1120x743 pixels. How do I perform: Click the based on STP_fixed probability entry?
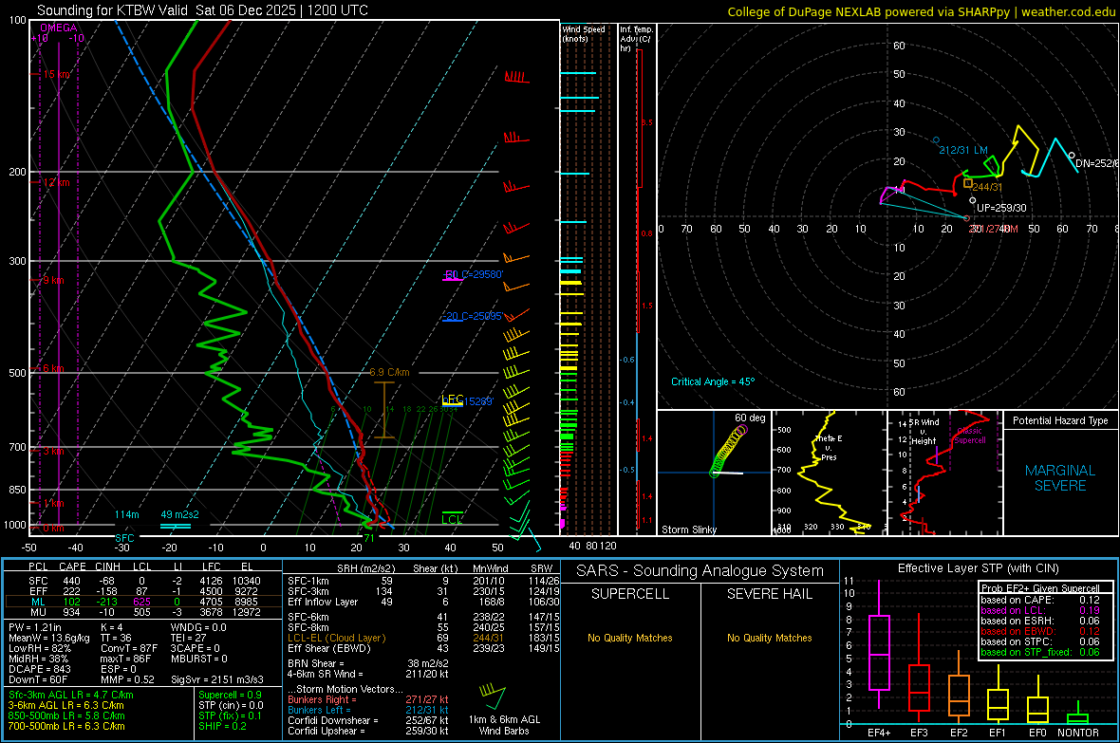point(1040,652)
